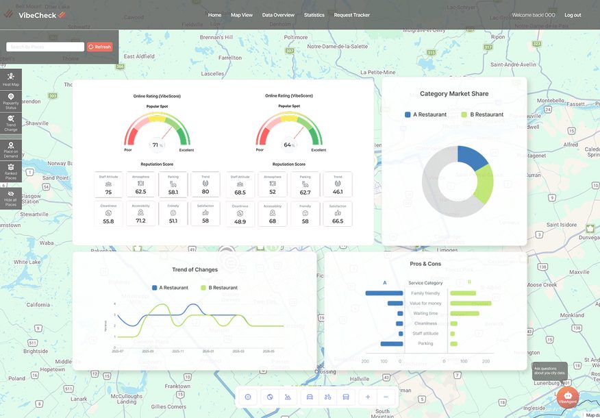The image size is (600, 418).
Task: Open Ranked Places from the sidebar
Action: point(11,171)
